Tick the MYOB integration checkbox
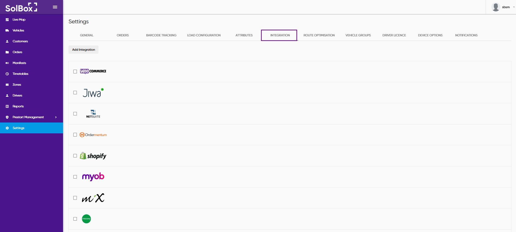 75,177
